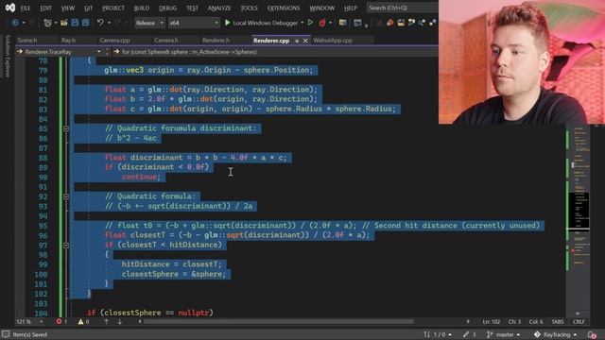
Task: Click the vertical scrollbar code minimap
Action: tap(578, 218)
